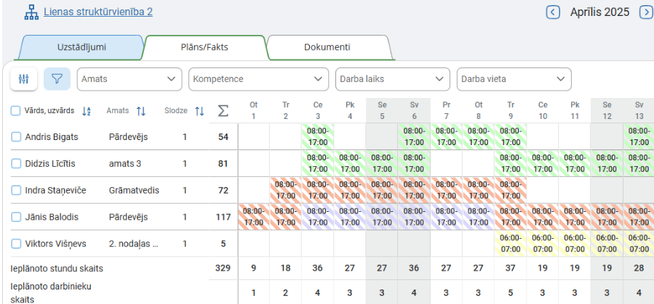Open the Darba vieta dropdown
This screenshot has width=654, height=304.
pyautogui.click(x=514, y=78)
